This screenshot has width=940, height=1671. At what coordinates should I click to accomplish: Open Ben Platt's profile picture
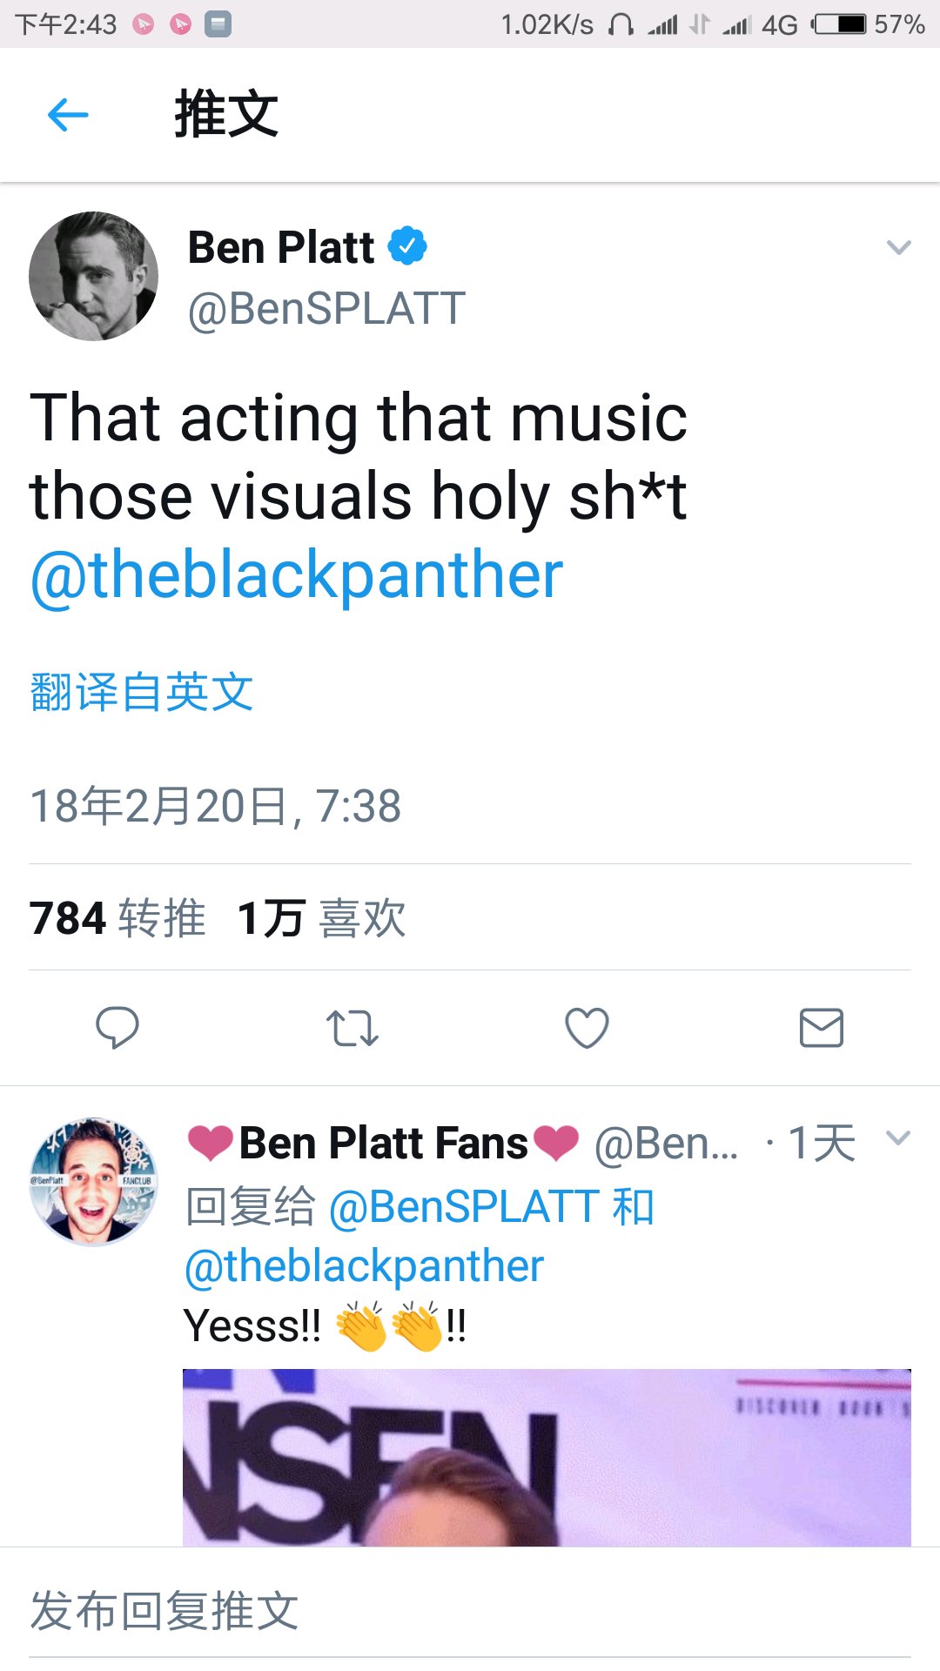(94, 276)
